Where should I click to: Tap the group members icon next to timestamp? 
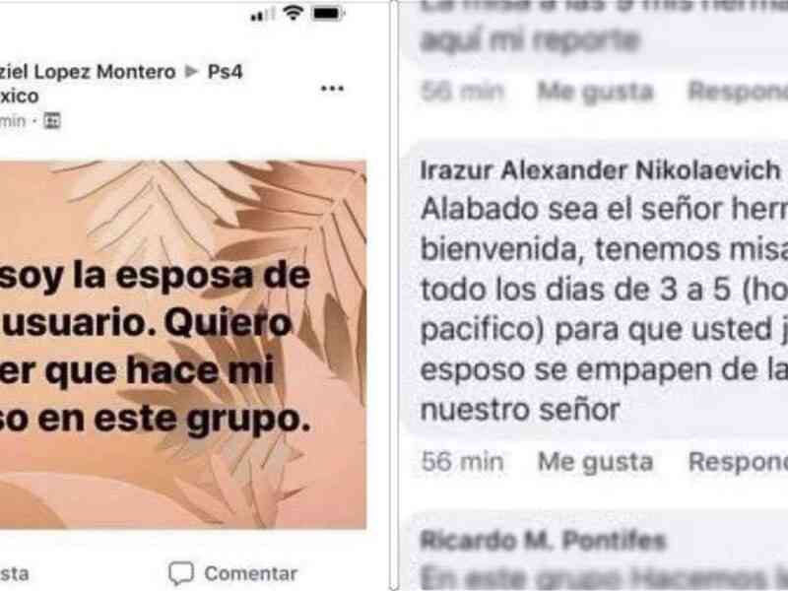click(52, 120)
